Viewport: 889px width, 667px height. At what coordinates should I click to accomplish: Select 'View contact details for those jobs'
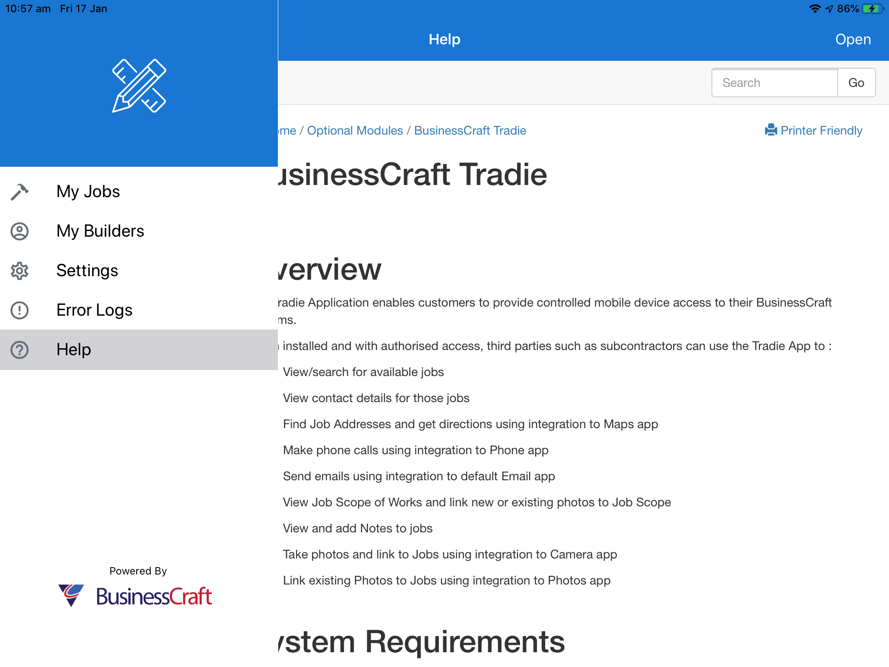click(376, 398)
